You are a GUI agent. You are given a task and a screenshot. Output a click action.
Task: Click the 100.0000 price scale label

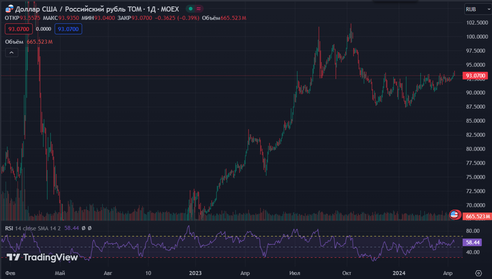coord(477,37)
